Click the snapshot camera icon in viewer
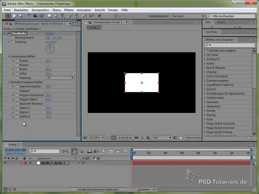This screenshot has width=259, height=194. (x=137, y=138)
